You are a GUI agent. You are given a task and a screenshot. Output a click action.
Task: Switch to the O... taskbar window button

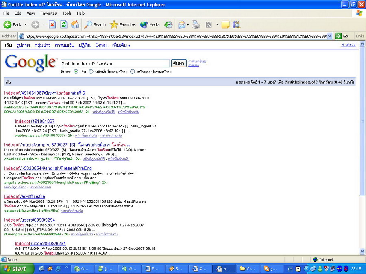(x=82, y=269)
